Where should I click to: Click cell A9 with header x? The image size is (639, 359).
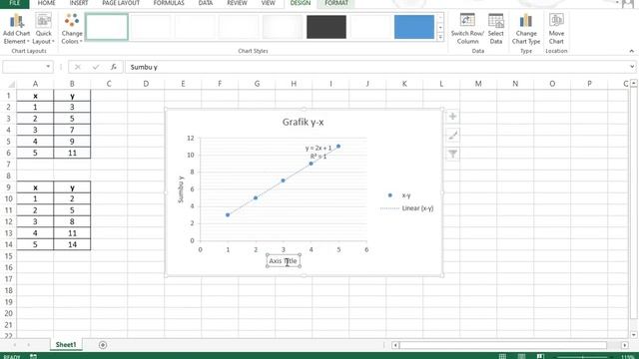[x=35, y=187]
